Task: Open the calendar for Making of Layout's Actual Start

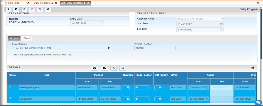Action: point(207,88)
